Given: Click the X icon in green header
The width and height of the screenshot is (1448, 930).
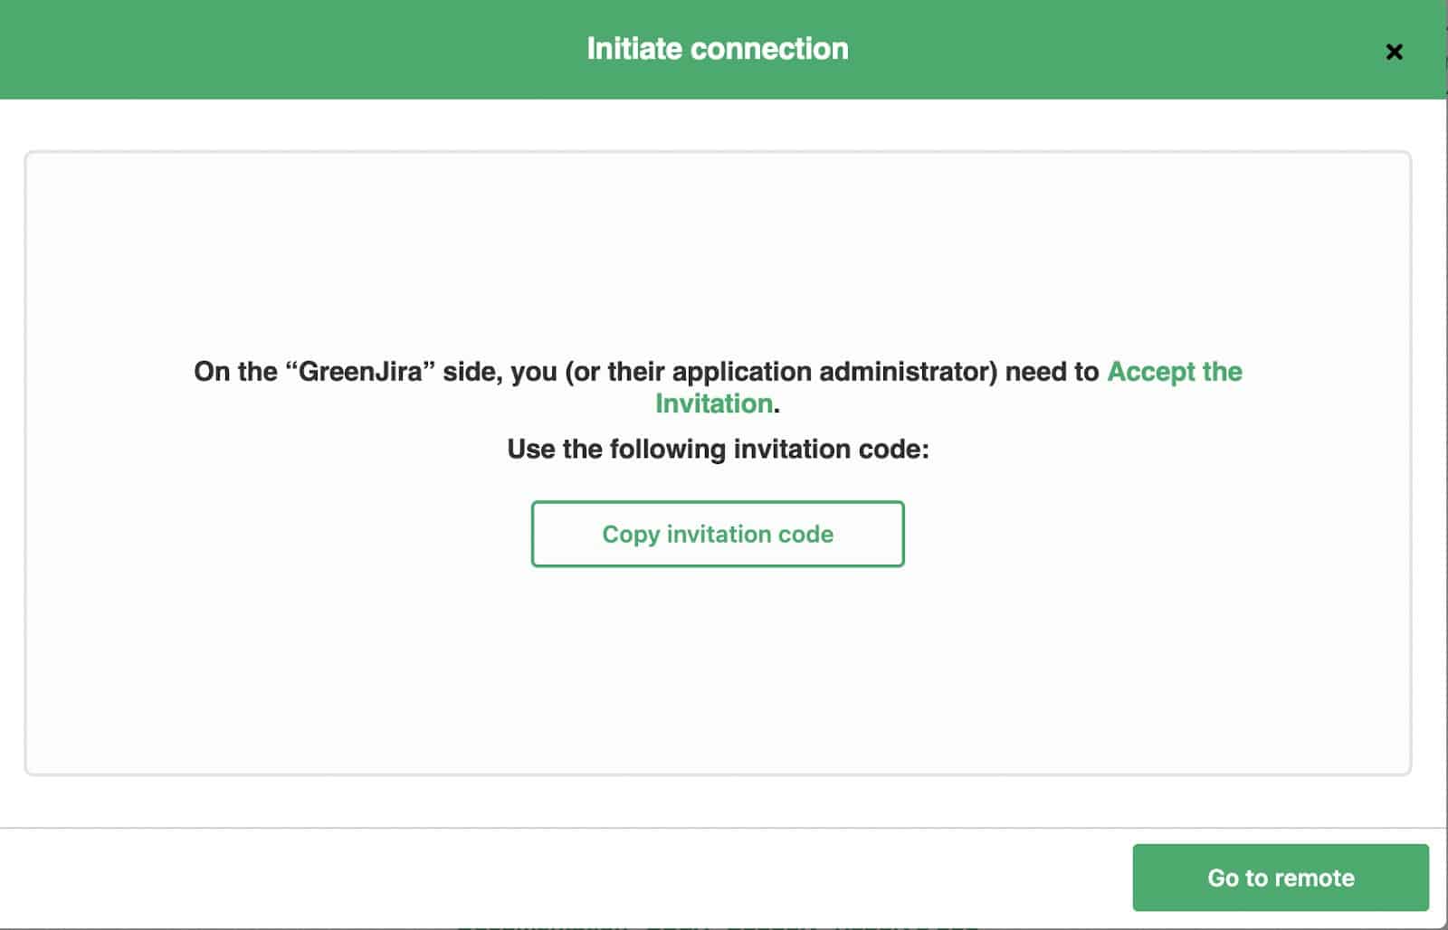Looking at the screenshot, I should tap(1394, 52).
